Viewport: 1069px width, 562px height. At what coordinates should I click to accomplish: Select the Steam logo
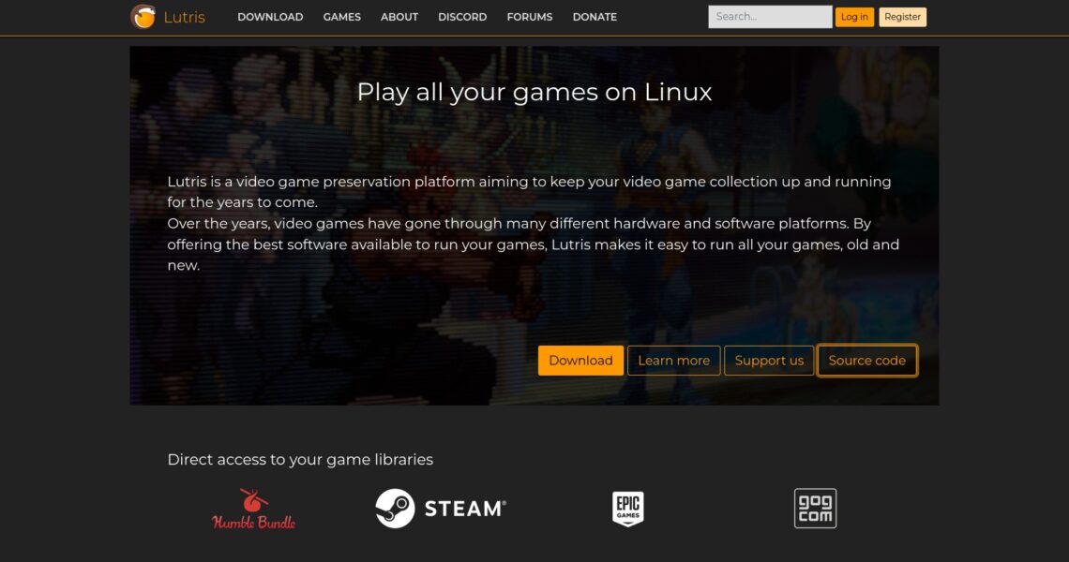(441, 509)
